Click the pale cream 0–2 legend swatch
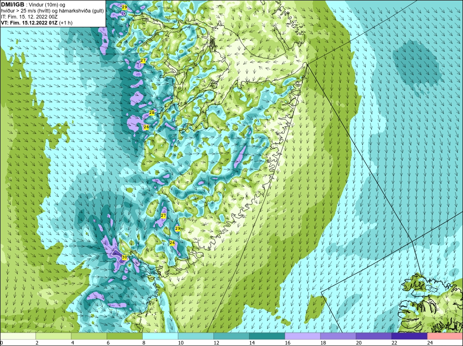This screenshot has height=346, width=463. tap(18, 336)
